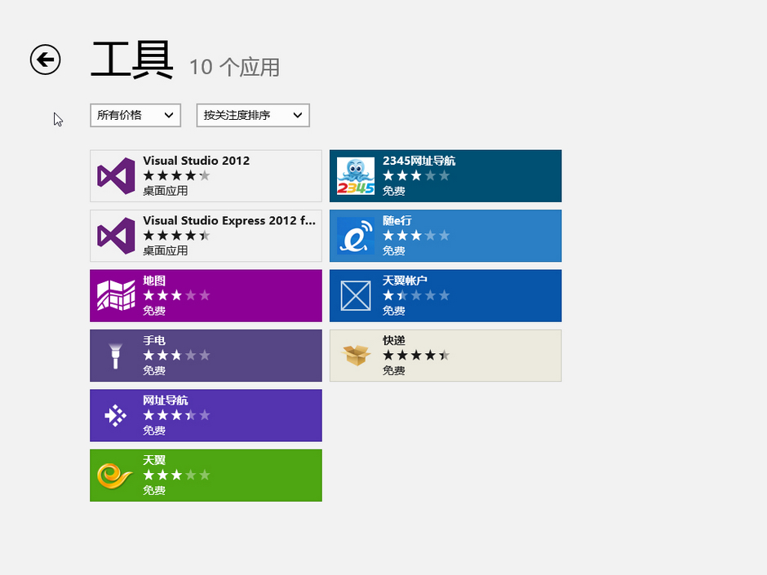Viewport: 767px width, 575px height.
Task: Open the Visual Studio Express 2012 f... title
Action: (229, 220)
